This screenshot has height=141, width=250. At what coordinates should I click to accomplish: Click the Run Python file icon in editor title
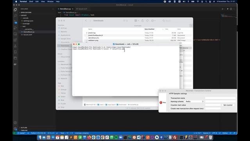(223, 9)
